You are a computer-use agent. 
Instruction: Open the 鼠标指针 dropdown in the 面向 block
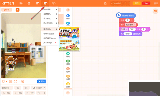[x=131, y=25]
